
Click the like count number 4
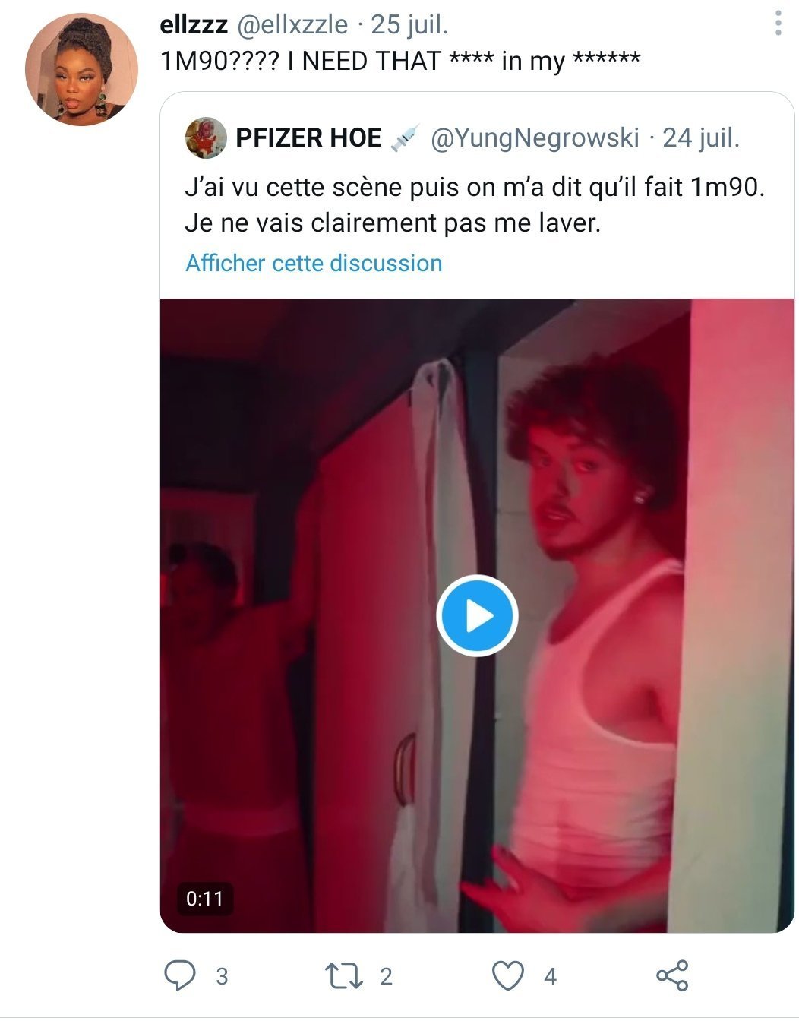[x=551, y=976]
